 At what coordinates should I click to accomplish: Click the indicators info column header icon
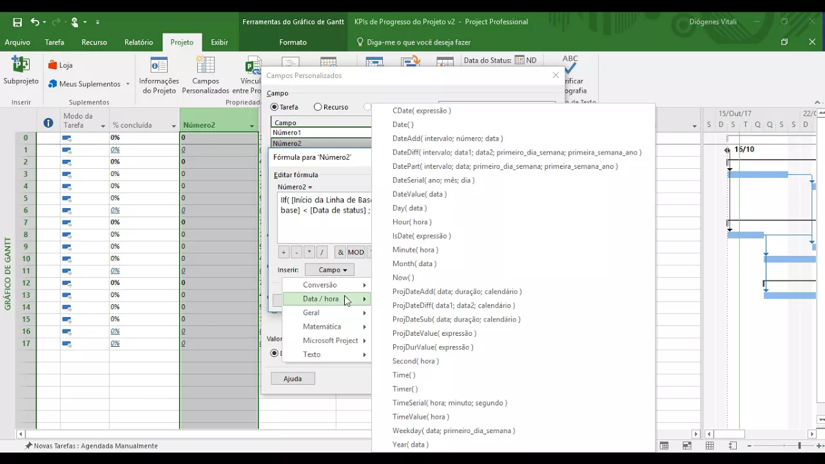point(48,122)
